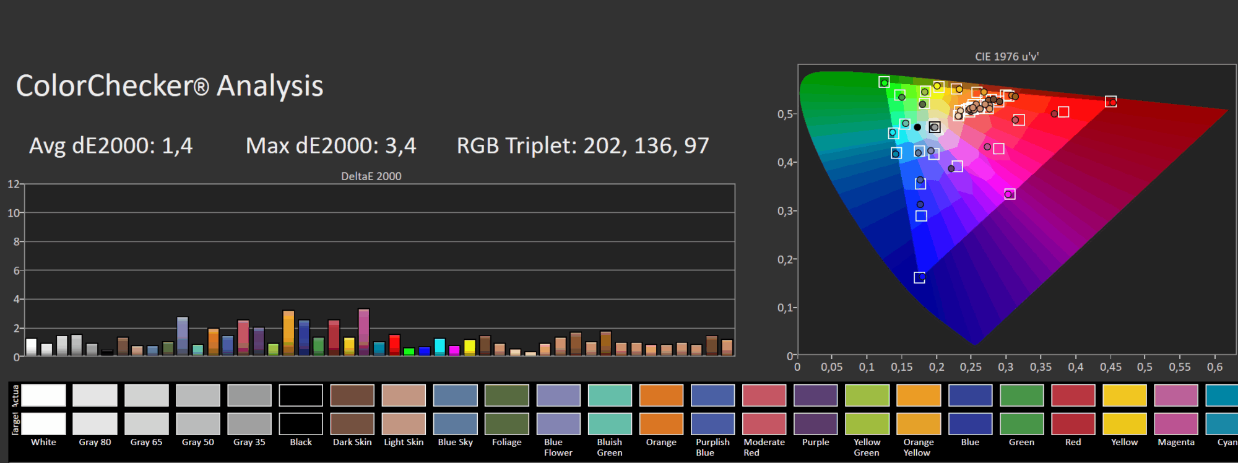The width and height of the screenshot is (1238, 463).
Task: Click the red target square on CIE diagram
Action: click(1111, 102)
